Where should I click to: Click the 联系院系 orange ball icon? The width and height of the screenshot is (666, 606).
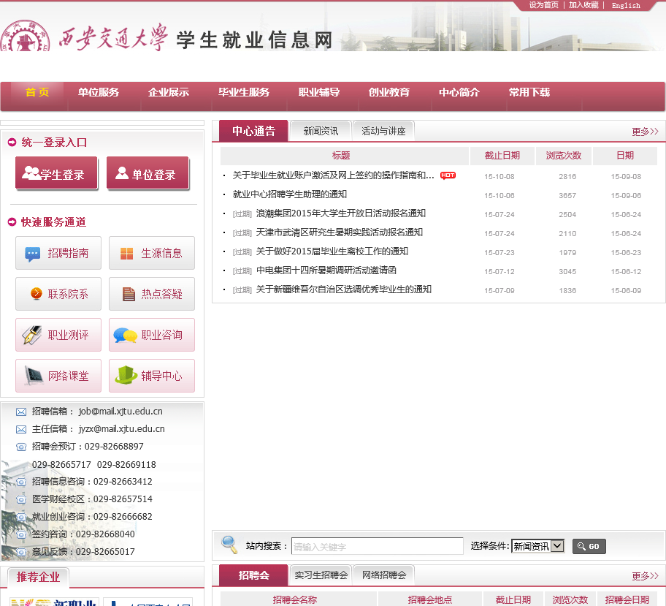click(36, 294)
